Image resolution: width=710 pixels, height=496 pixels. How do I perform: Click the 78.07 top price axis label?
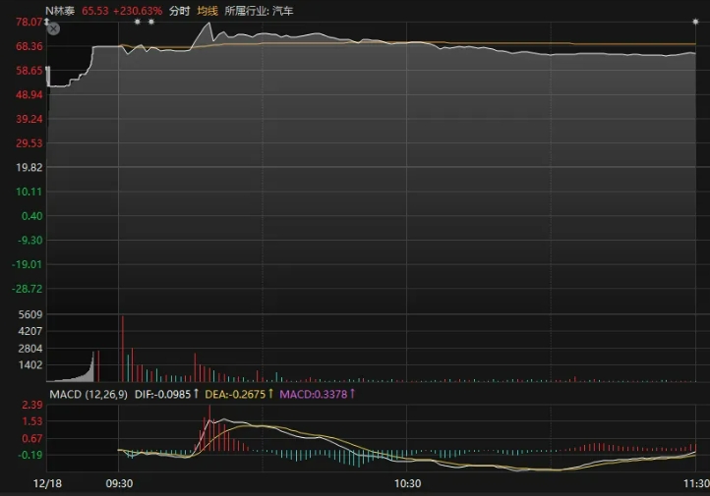pyautogui.click(x=29, y=22)
